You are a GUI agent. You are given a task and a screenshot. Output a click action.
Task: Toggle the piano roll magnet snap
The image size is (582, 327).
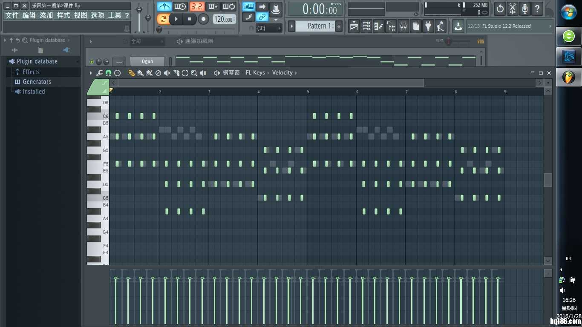(x=108, y=73)
